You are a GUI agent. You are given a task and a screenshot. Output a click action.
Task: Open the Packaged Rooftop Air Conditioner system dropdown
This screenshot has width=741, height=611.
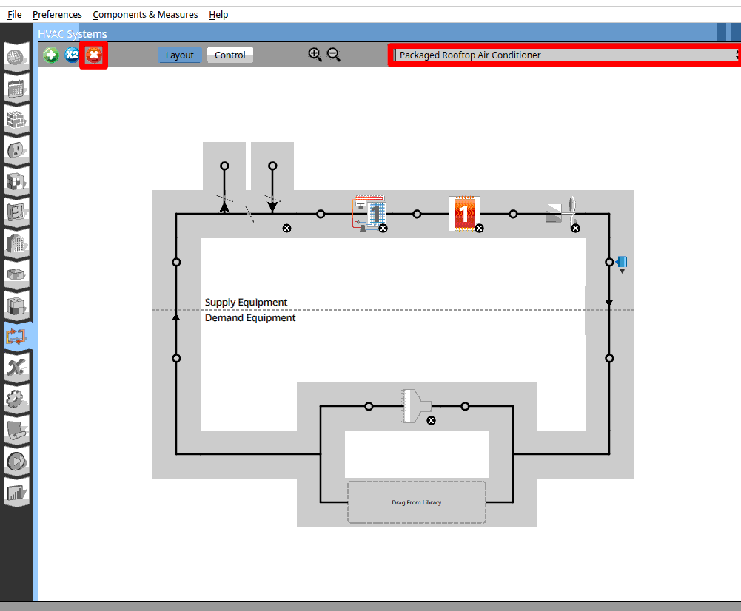click(x=566, y=55)
